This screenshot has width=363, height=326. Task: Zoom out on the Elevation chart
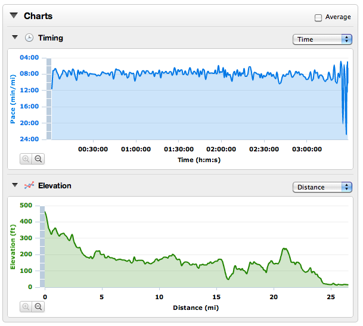point(38,306)
